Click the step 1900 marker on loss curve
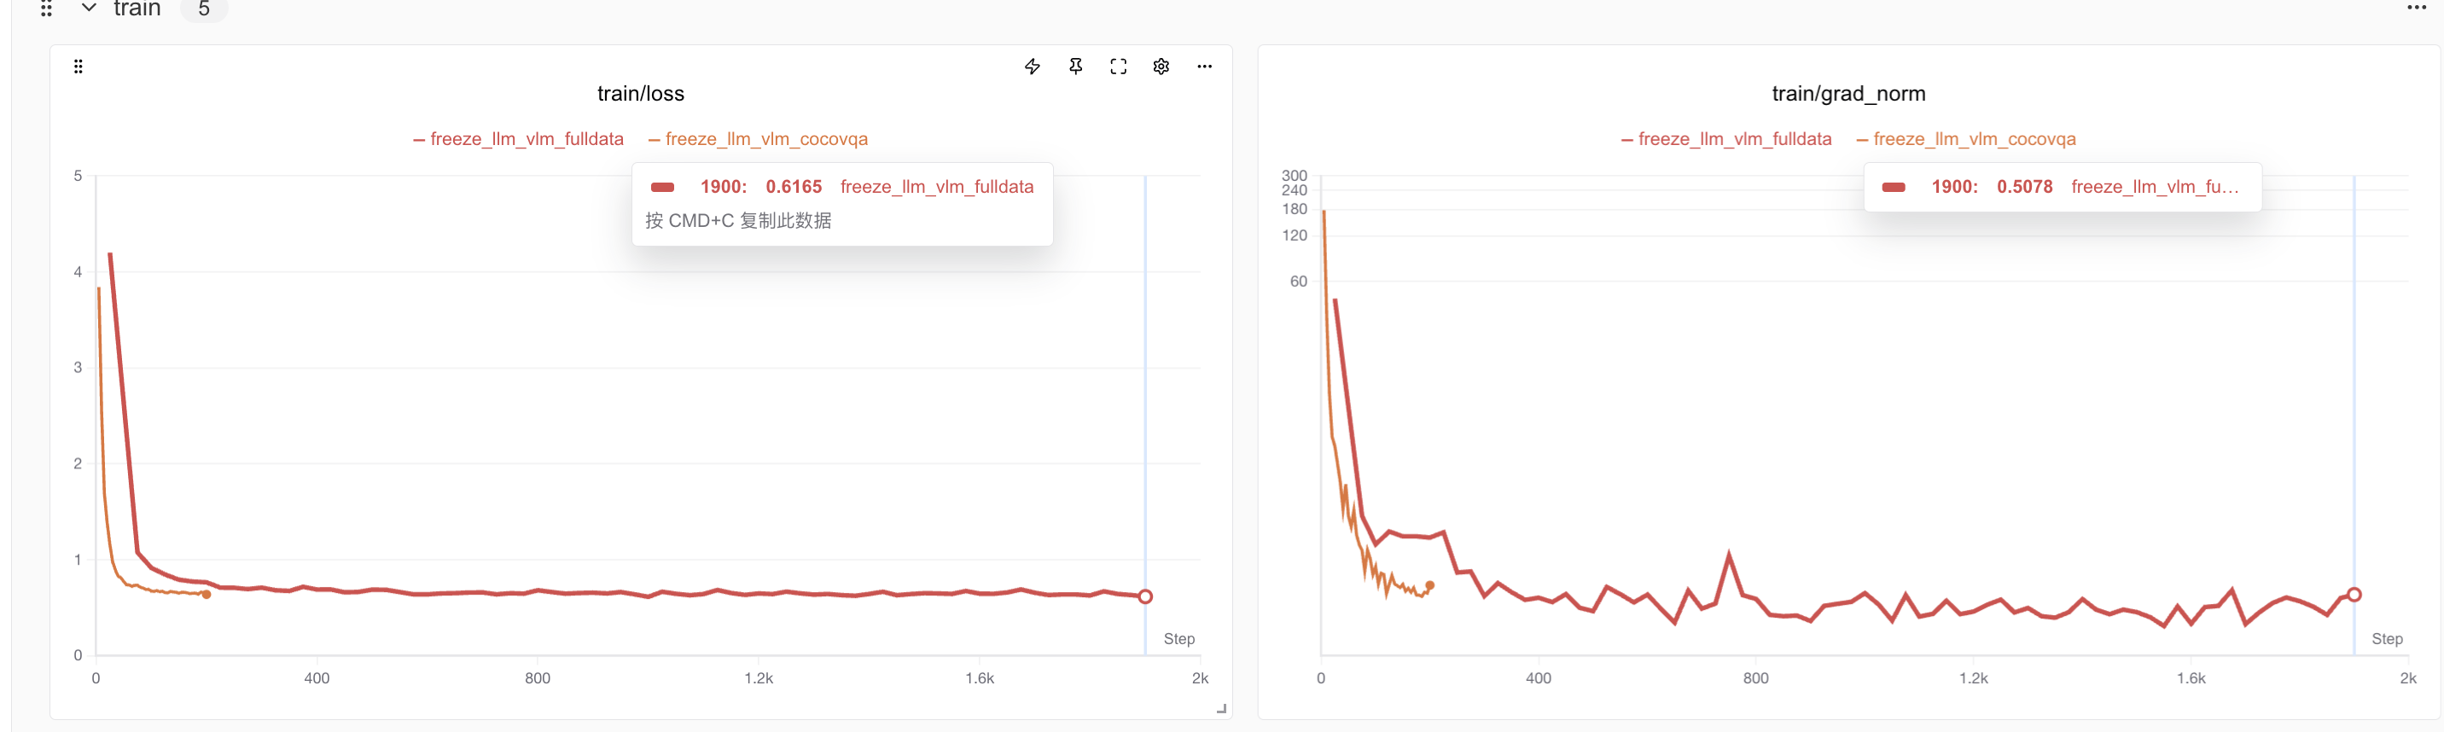 point(1145,596)
